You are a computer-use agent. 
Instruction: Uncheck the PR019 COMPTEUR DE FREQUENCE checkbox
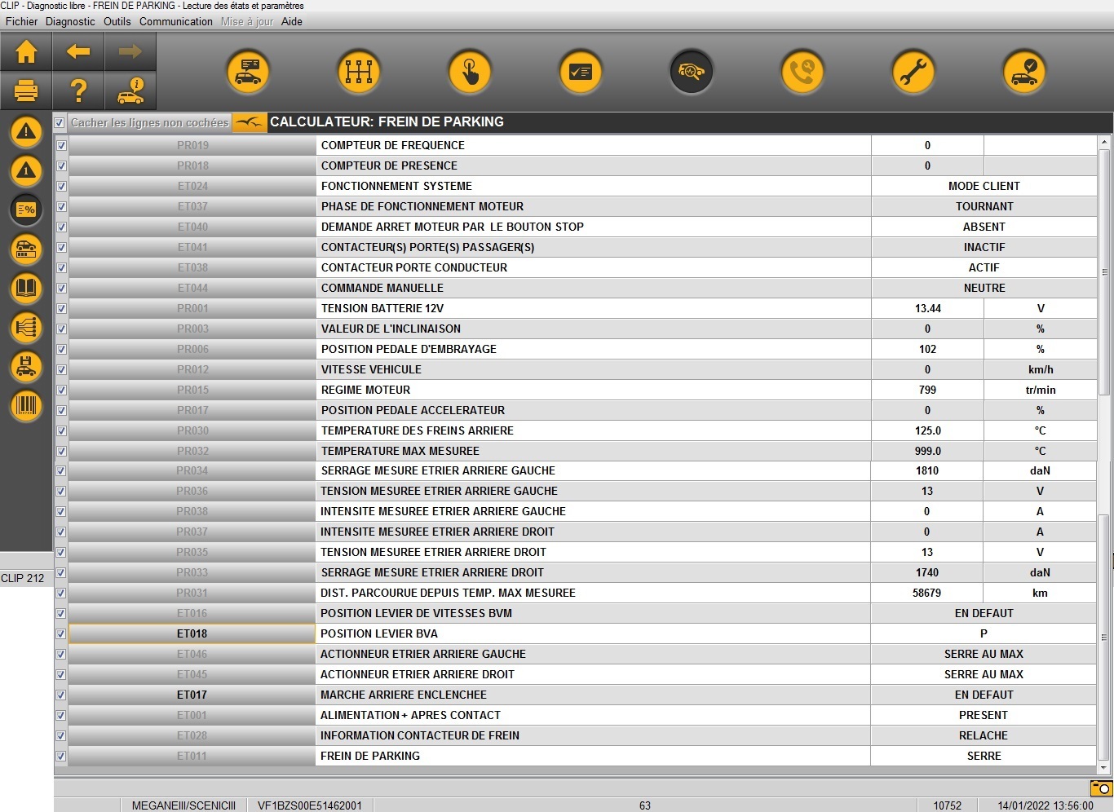pos(61,145)
